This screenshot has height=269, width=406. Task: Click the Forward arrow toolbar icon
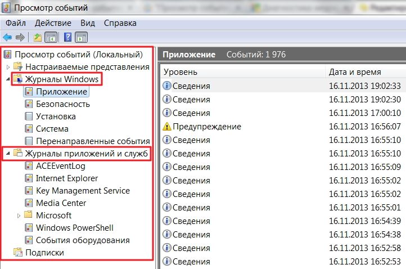[20, 38]
